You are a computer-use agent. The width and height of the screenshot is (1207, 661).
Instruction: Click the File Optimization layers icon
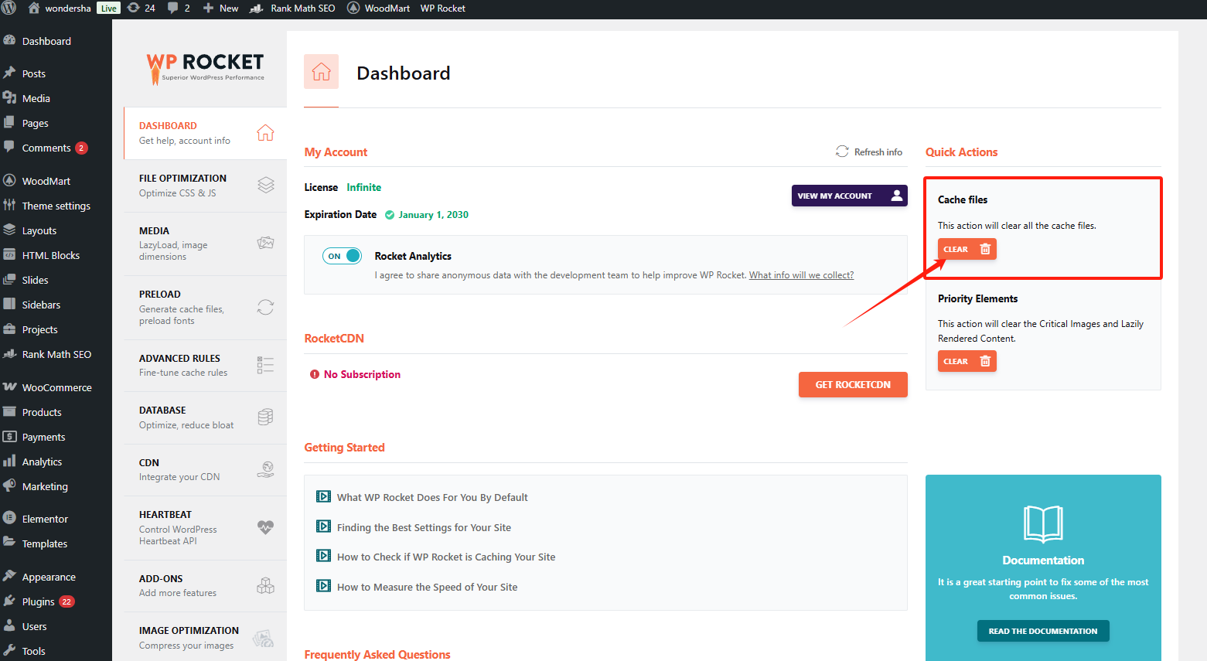pos(265,186)
